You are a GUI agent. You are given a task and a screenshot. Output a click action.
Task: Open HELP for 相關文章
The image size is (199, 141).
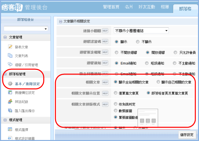pyautogui.click(x=105, y=82)
